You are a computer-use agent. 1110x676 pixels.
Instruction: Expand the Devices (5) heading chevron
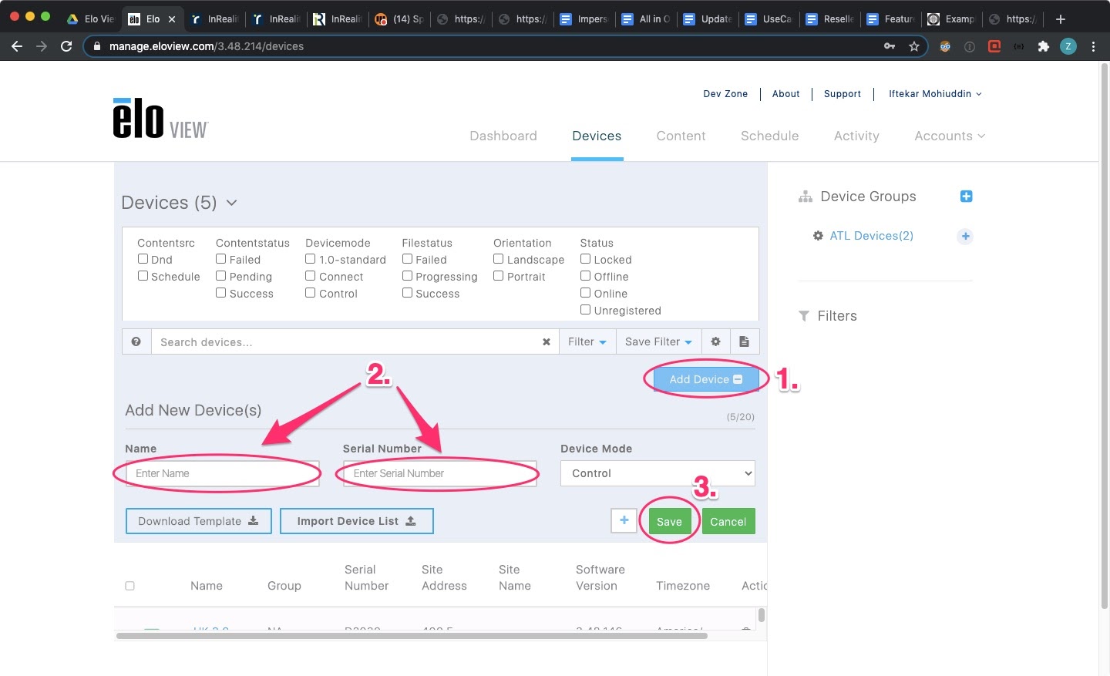point(231,203)
